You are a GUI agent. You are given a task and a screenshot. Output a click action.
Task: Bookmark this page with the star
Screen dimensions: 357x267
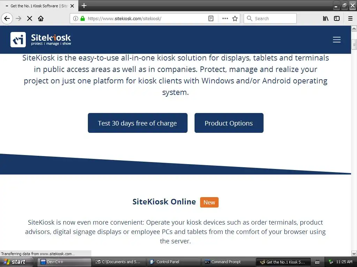click(235, 18)
